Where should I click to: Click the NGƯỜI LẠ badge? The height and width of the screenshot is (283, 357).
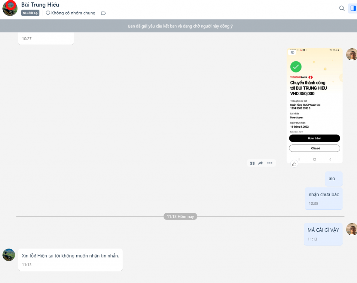coord(30,13)
